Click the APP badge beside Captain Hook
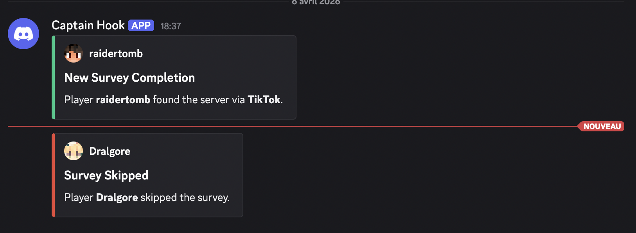 tap(141, 25)
